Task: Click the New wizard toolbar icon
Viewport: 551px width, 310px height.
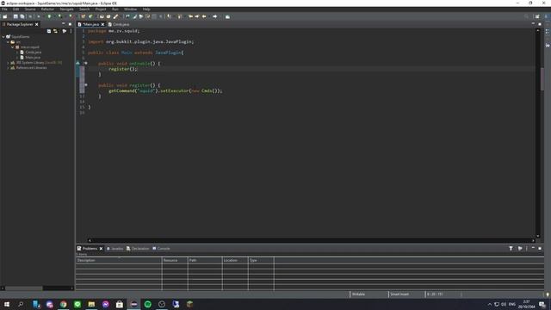Action: coord(5,16)
